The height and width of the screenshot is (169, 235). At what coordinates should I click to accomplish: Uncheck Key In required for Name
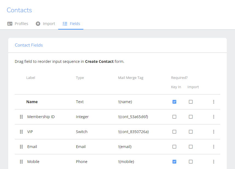174,102
